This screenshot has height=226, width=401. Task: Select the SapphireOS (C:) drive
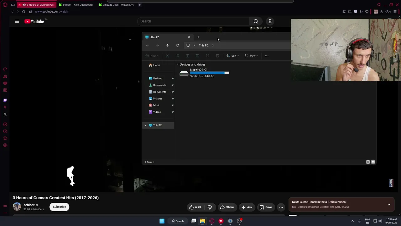(204, 73)
